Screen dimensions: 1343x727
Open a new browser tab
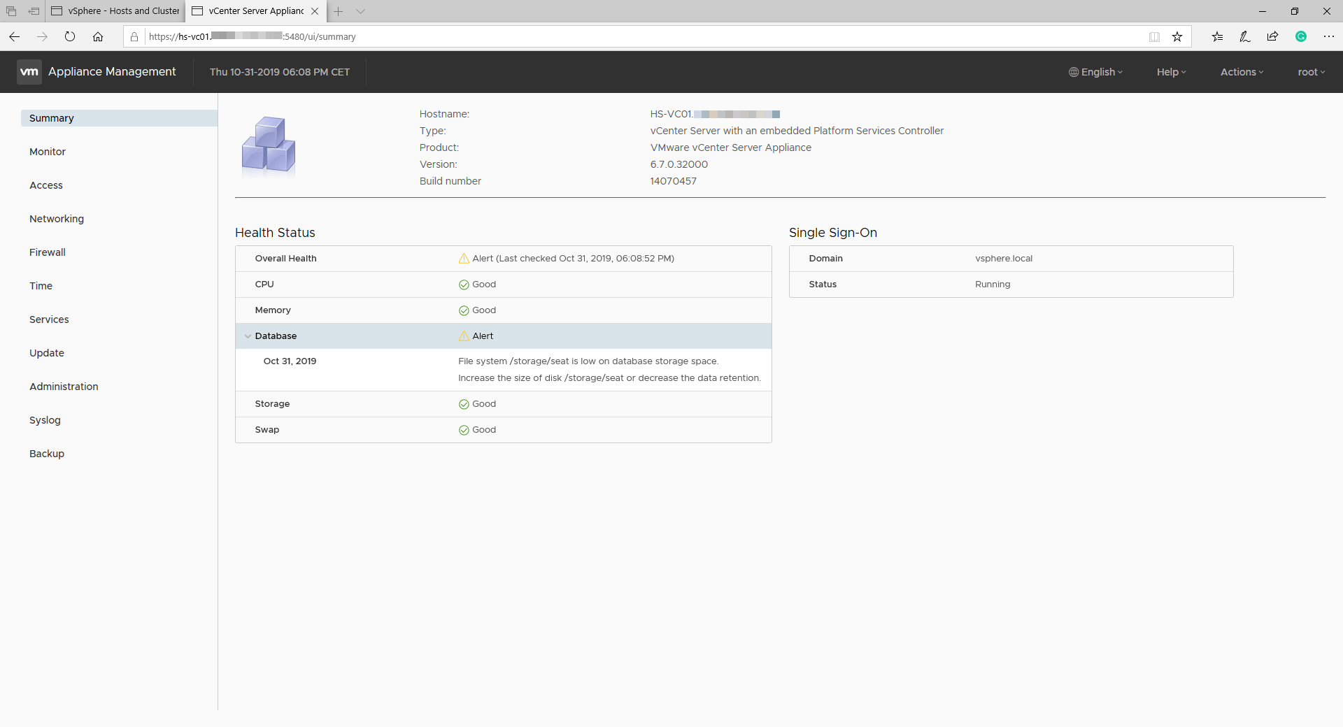click(339, 11)
